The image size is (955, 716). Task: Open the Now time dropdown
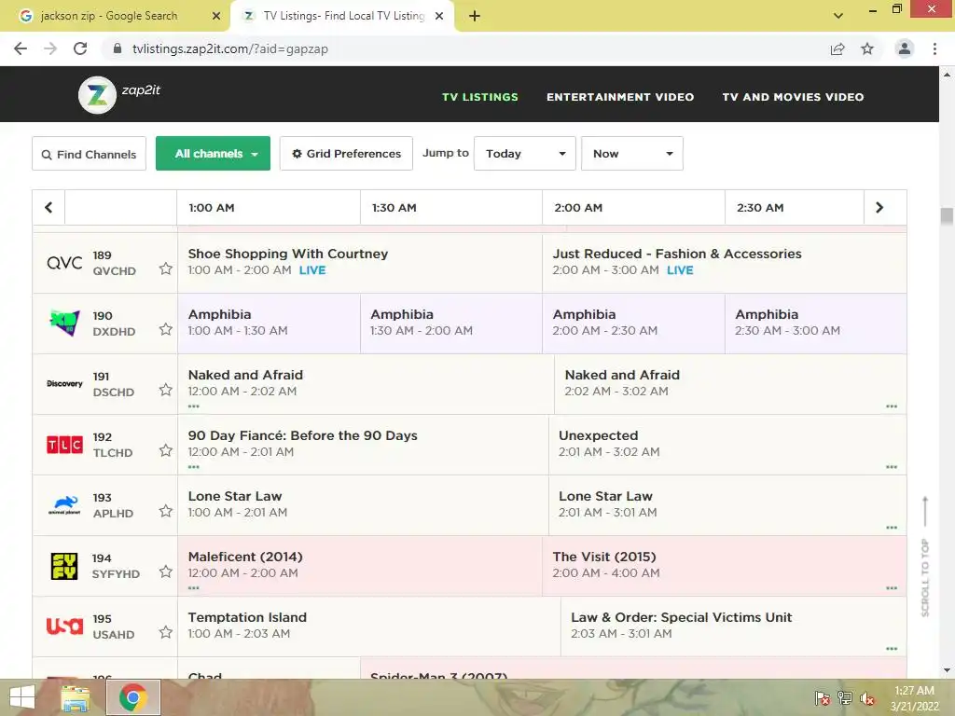click(632, 154)
